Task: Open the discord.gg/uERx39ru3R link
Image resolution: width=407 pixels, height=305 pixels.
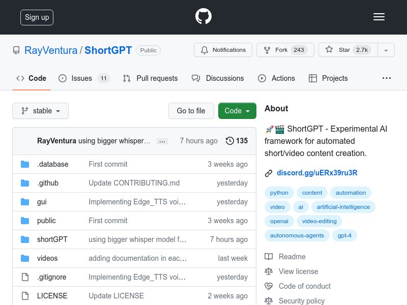Action: [x=317, y=173]
